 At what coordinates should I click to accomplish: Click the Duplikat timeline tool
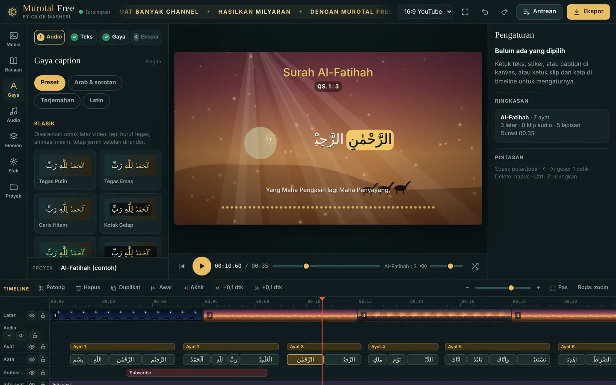[125, 287]
